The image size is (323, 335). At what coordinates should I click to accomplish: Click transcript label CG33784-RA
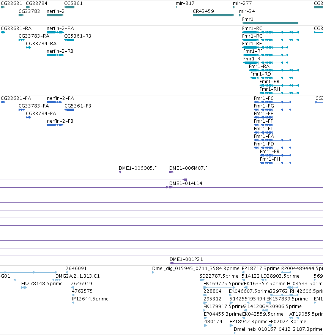click(x=41, y=44)
